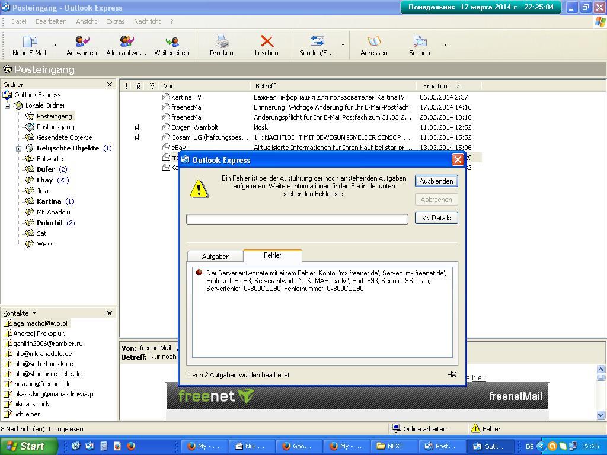Screen dimensions: 607x455
Task: Sort by the priority exclamation column
Action: 127,86
